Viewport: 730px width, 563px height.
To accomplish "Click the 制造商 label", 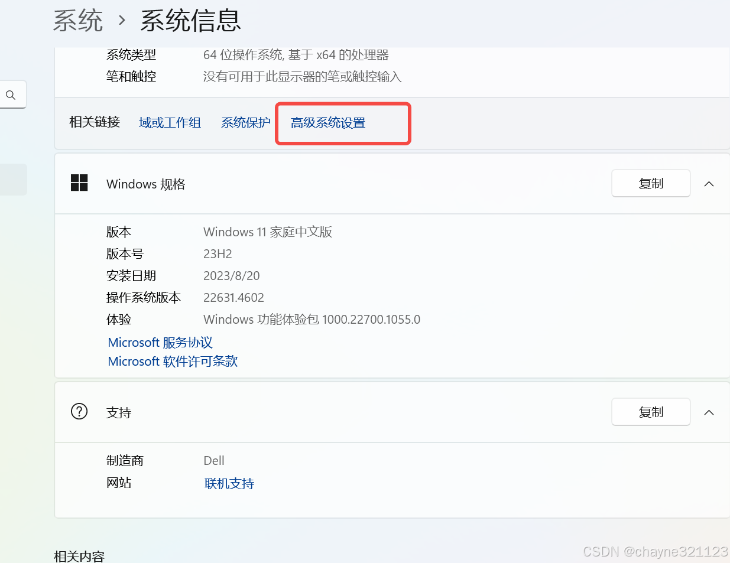I will click(125, 461).
